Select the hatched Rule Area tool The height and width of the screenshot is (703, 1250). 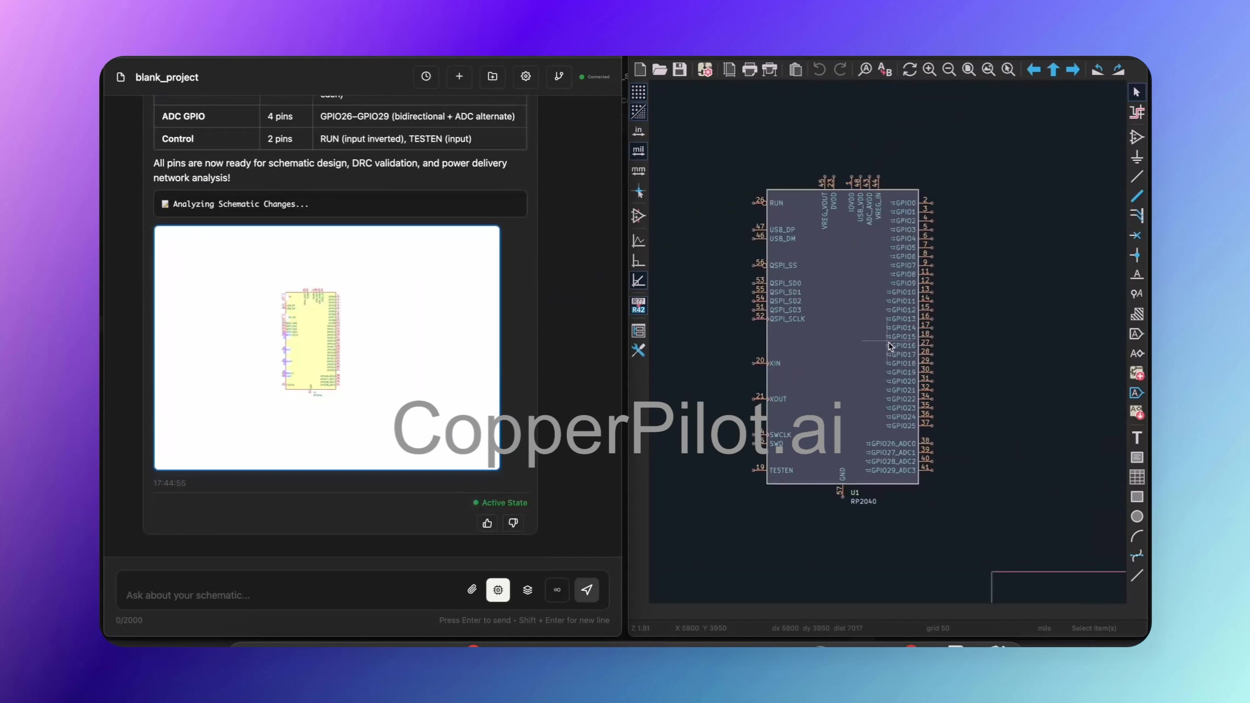pos(1137,314)
